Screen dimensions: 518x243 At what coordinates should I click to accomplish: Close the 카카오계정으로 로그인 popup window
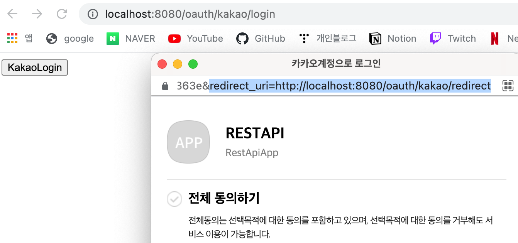162,64
